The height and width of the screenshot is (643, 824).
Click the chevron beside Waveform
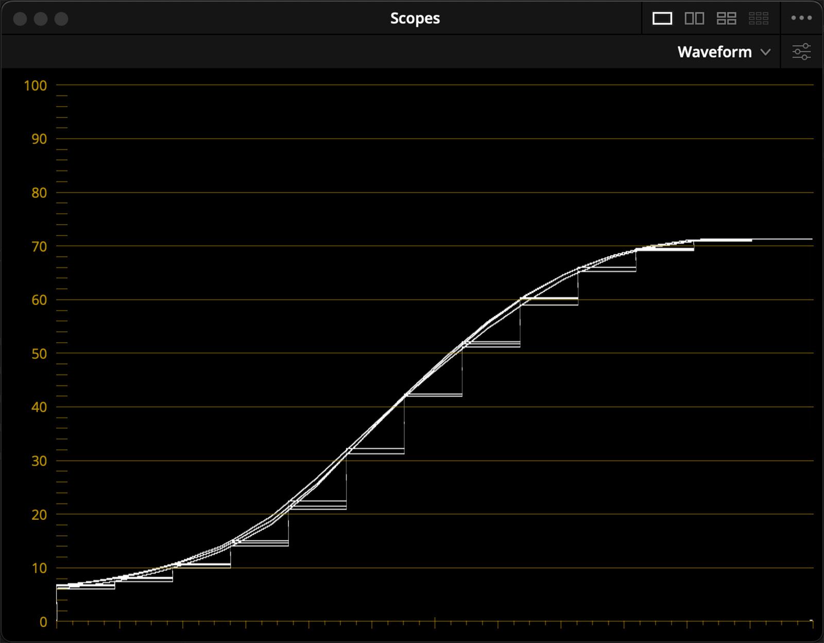point(766,52)
